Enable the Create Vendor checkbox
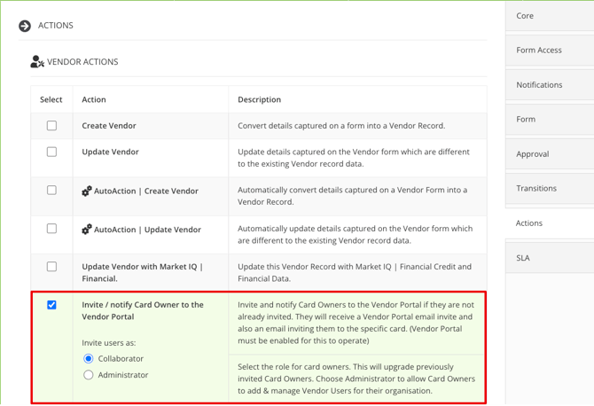This screenshot has height=406, width=594. pos(51,125)
